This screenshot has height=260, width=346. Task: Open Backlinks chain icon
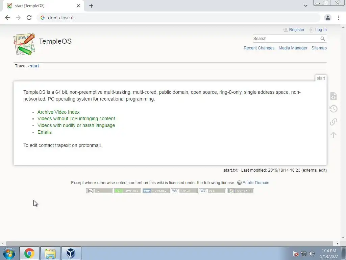coord(333,122)
